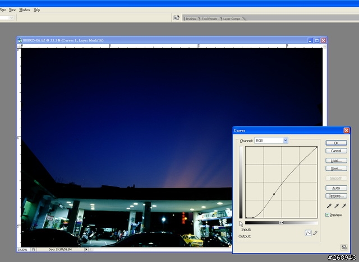
Task: Open the options bar preset dropdown
Action: 12,17
